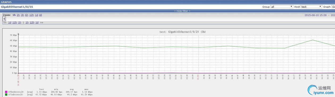Select the active 1h zoom level
The height and width of the screenshot is (97, 335).
pos(14,15)
